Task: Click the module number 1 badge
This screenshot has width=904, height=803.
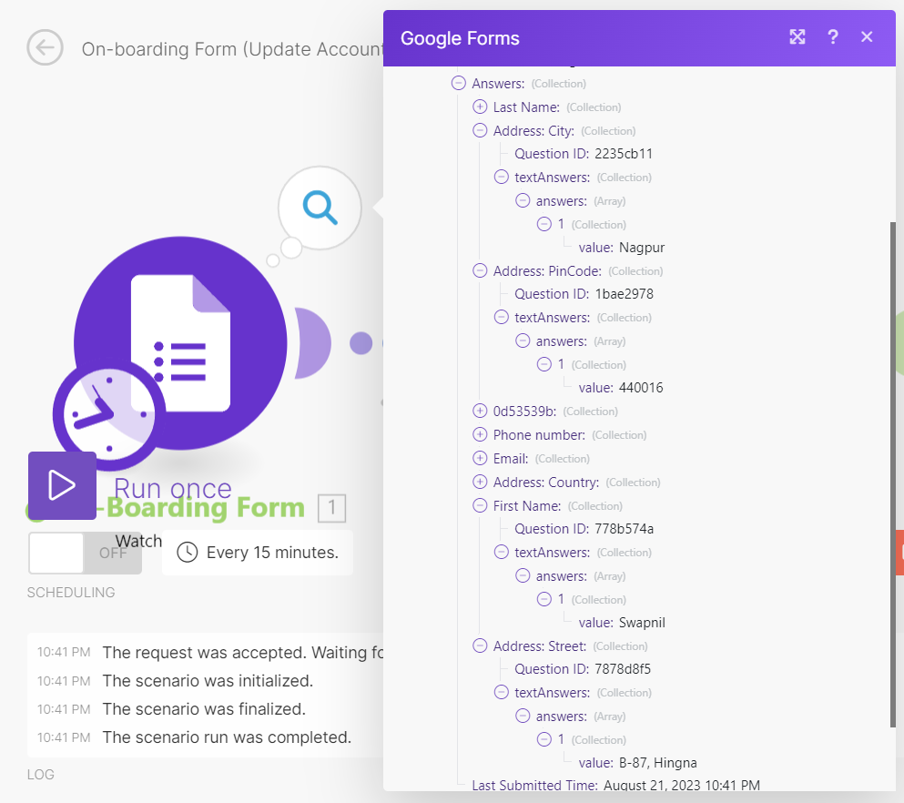Action: (x=332, y=508)
